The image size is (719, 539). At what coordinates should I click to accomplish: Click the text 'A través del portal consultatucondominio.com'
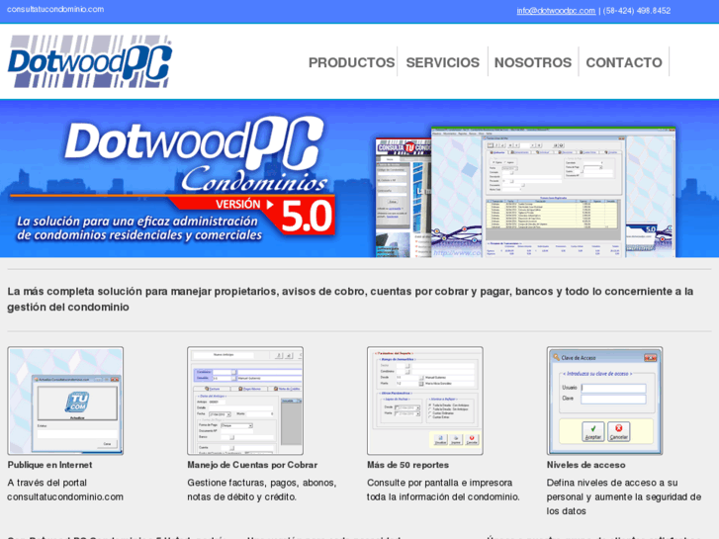tap(65, 490)
